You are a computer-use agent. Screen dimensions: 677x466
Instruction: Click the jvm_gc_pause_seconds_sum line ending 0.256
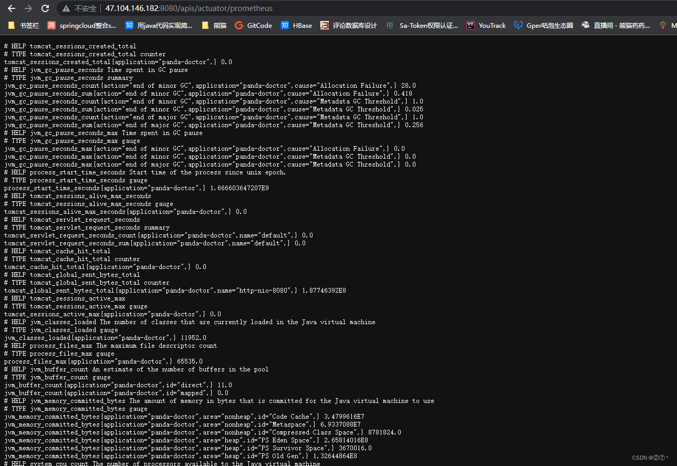pyautogui.click(x=214, y=125)
